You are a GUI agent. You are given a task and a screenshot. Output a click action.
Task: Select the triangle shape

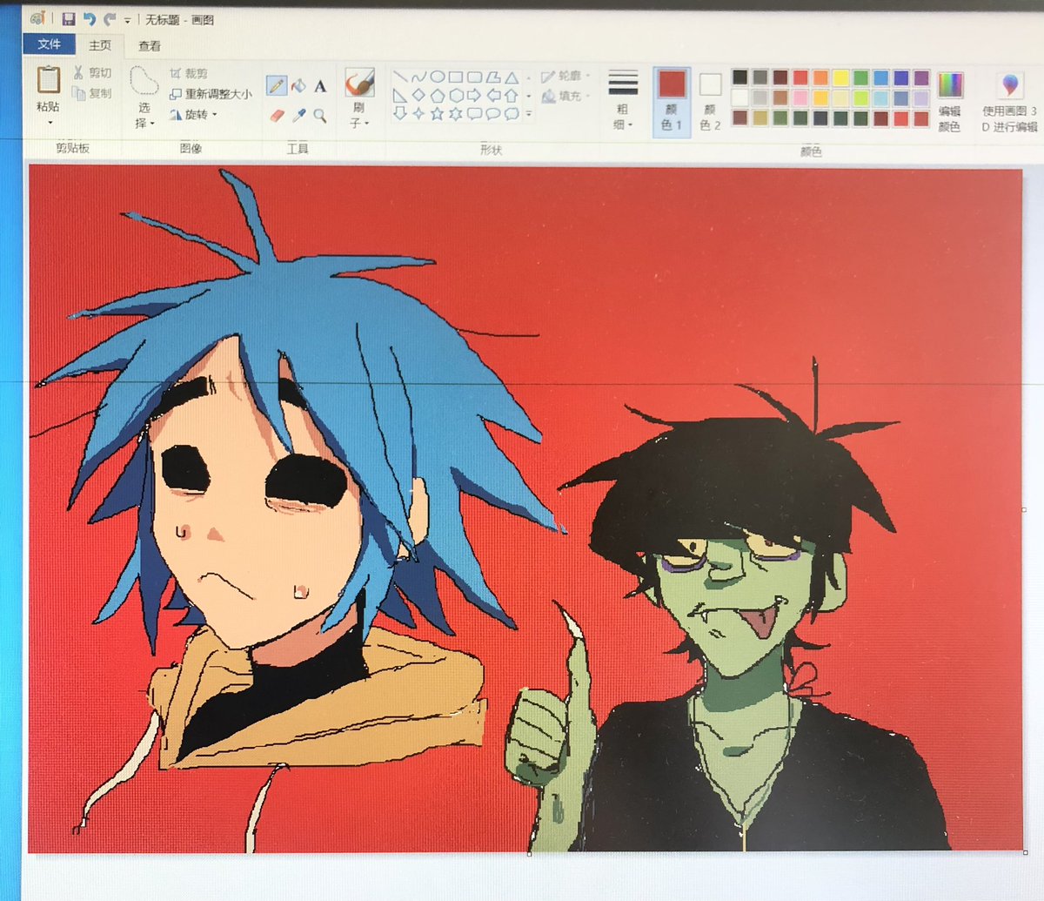tap(512, 77)
